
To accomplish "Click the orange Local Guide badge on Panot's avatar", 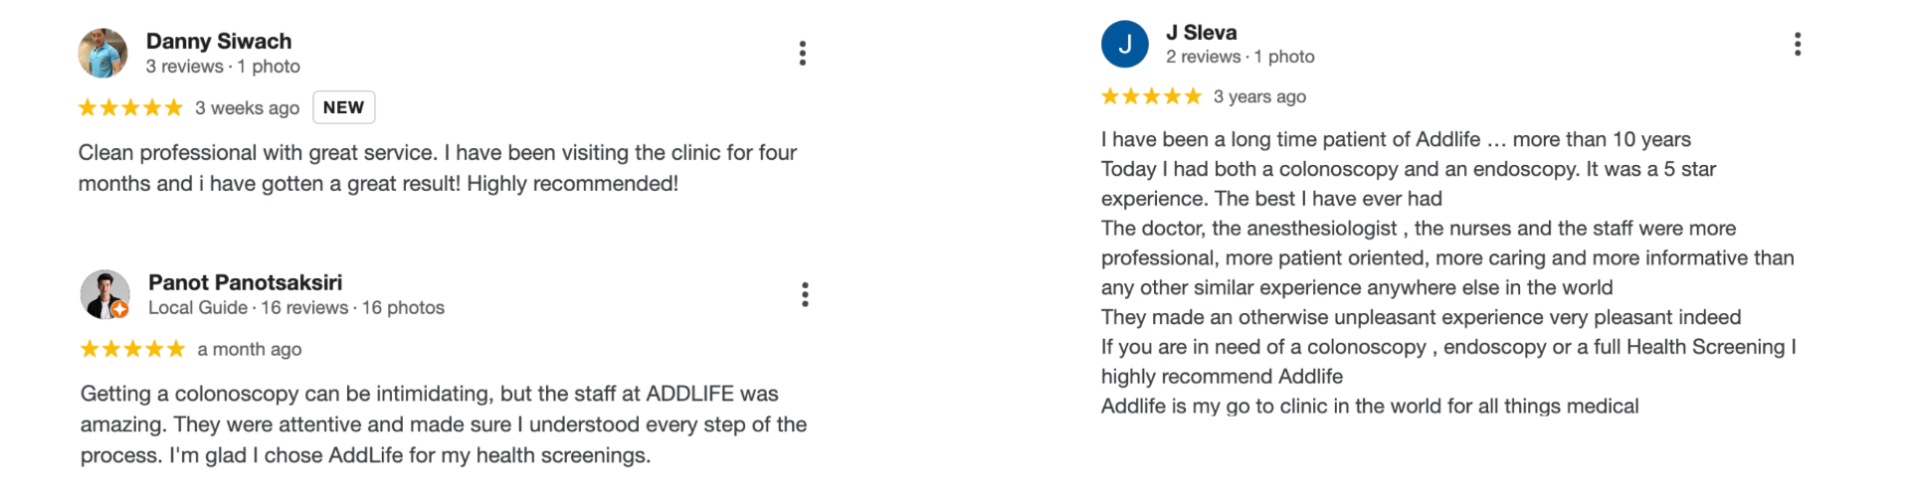I will pyautogui.click(x=120, y=310).
